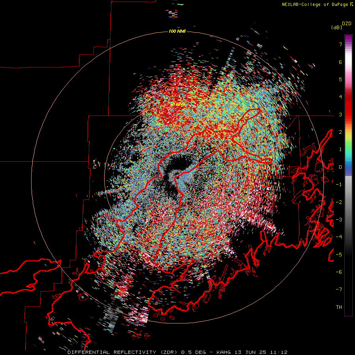Select the positive 5 scale label
The height and width of the screenshot is (355, 355).
click(340, 79)
